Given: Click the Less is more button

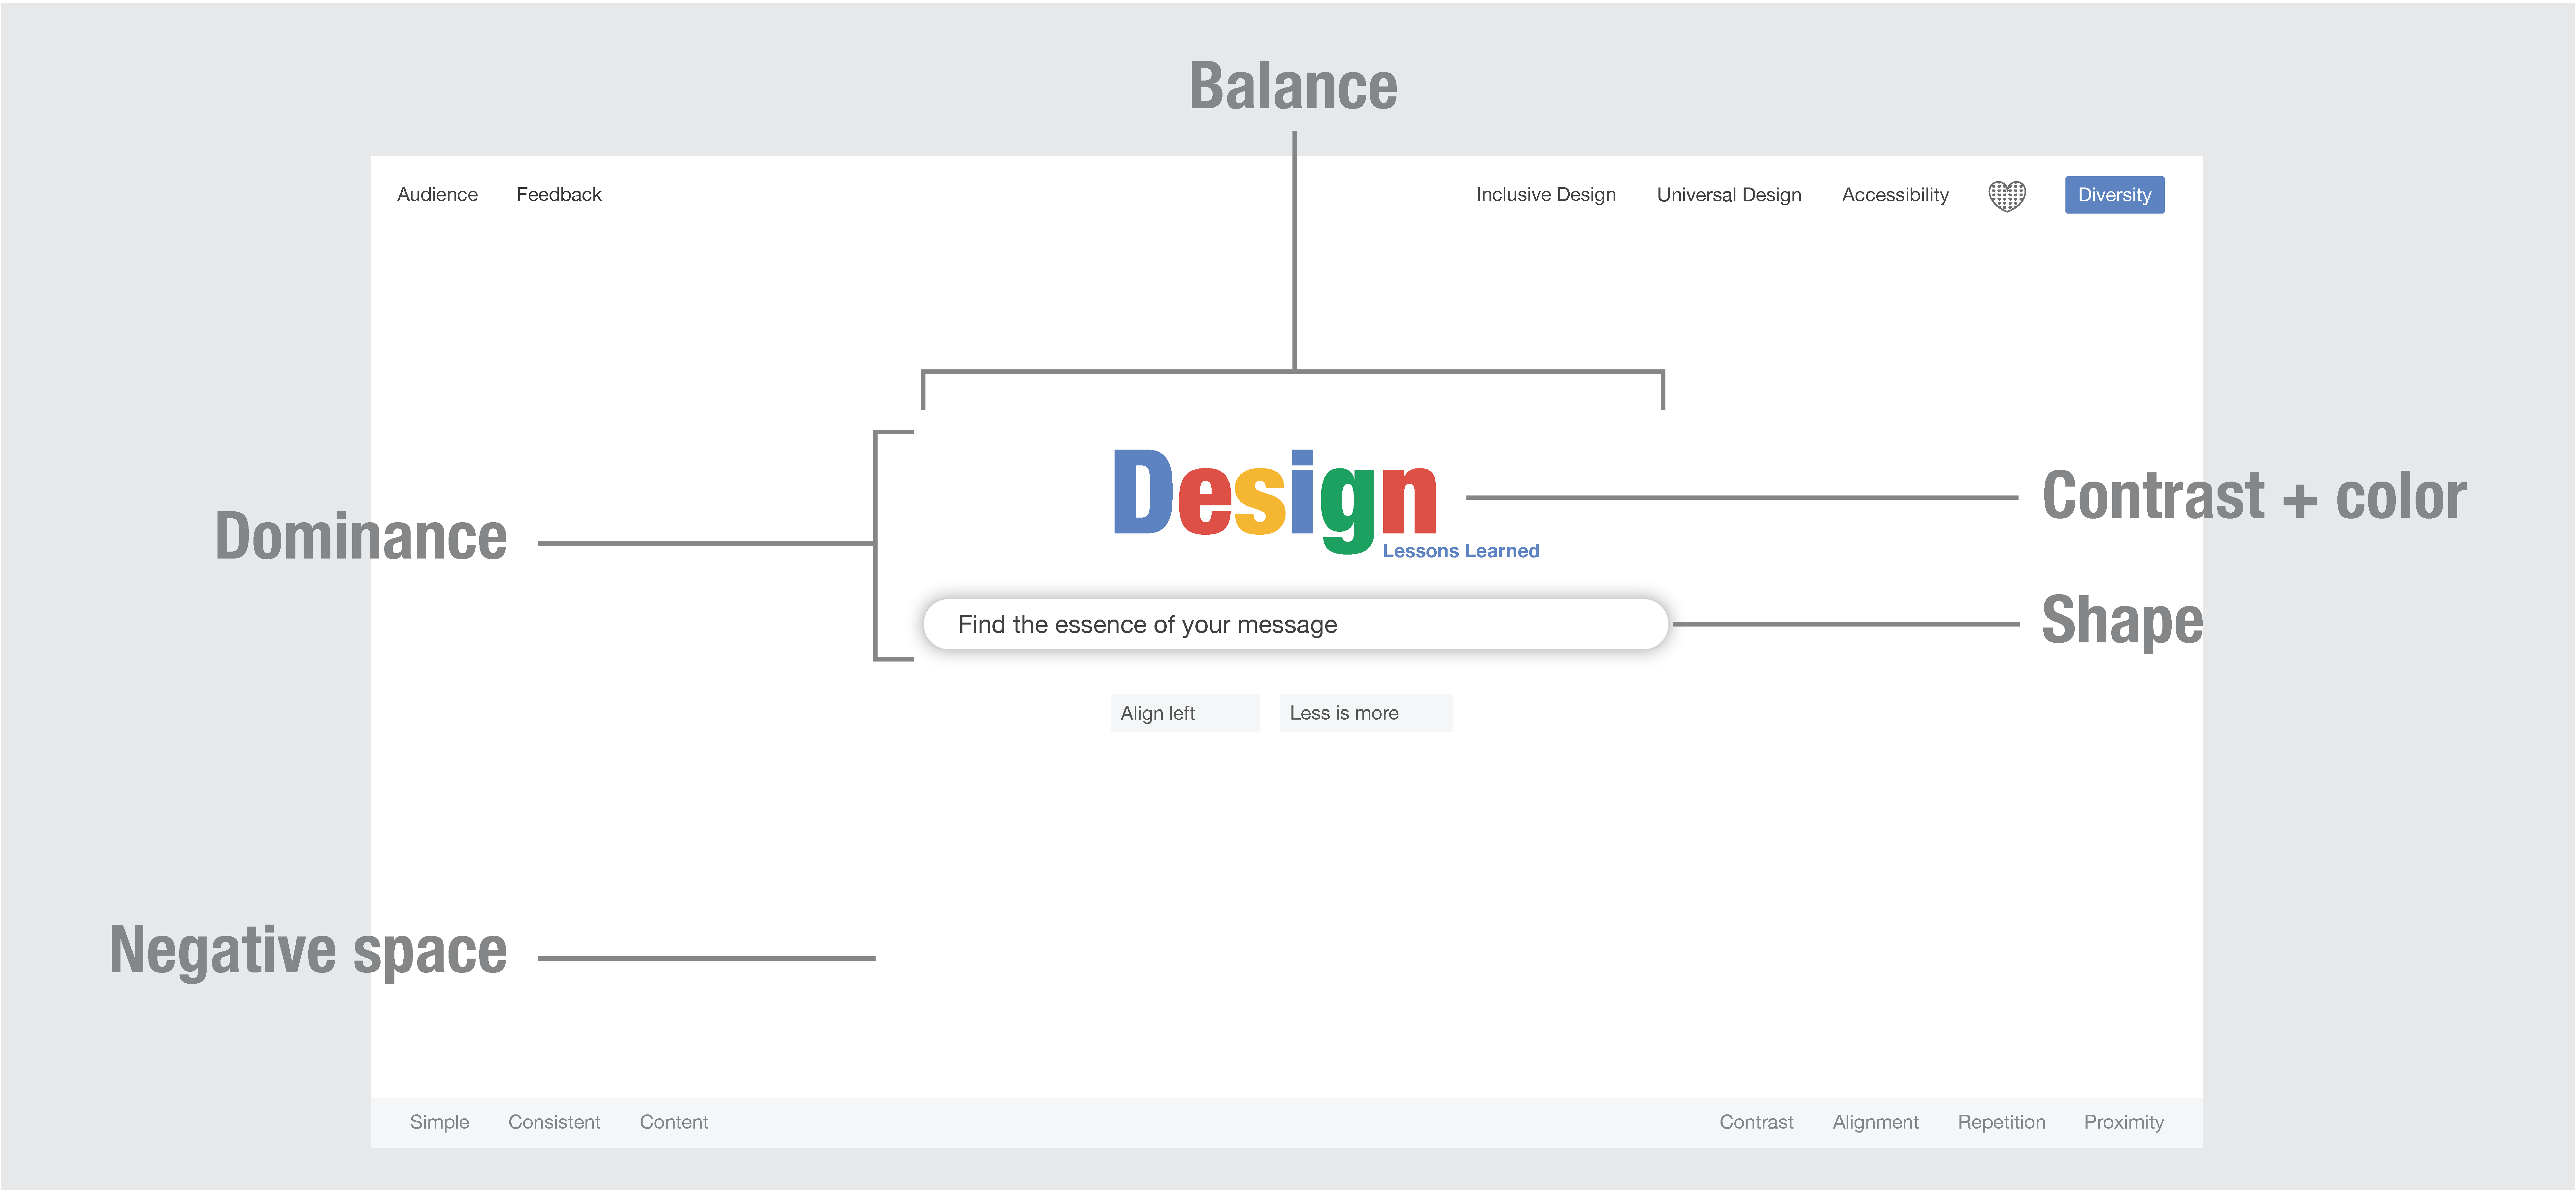Looking at the screenshot, I should [x=1366, y=713].
